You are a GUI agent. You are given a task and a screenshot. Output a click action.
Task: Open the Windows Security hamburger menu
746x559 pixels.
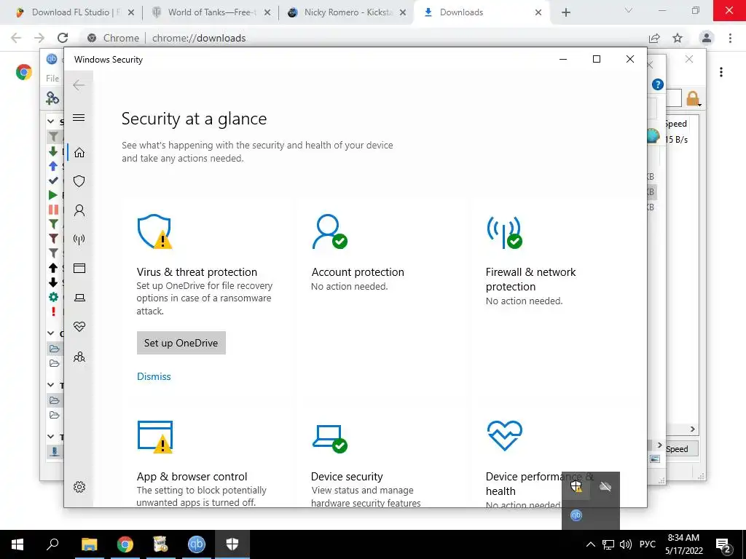tap(79, 117)
